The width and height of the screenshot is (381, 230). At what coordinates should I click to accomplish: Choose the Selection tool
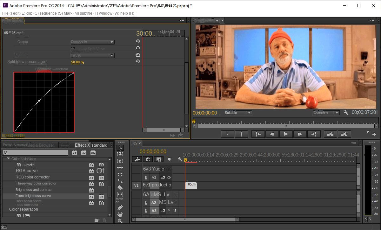point(120,148)
